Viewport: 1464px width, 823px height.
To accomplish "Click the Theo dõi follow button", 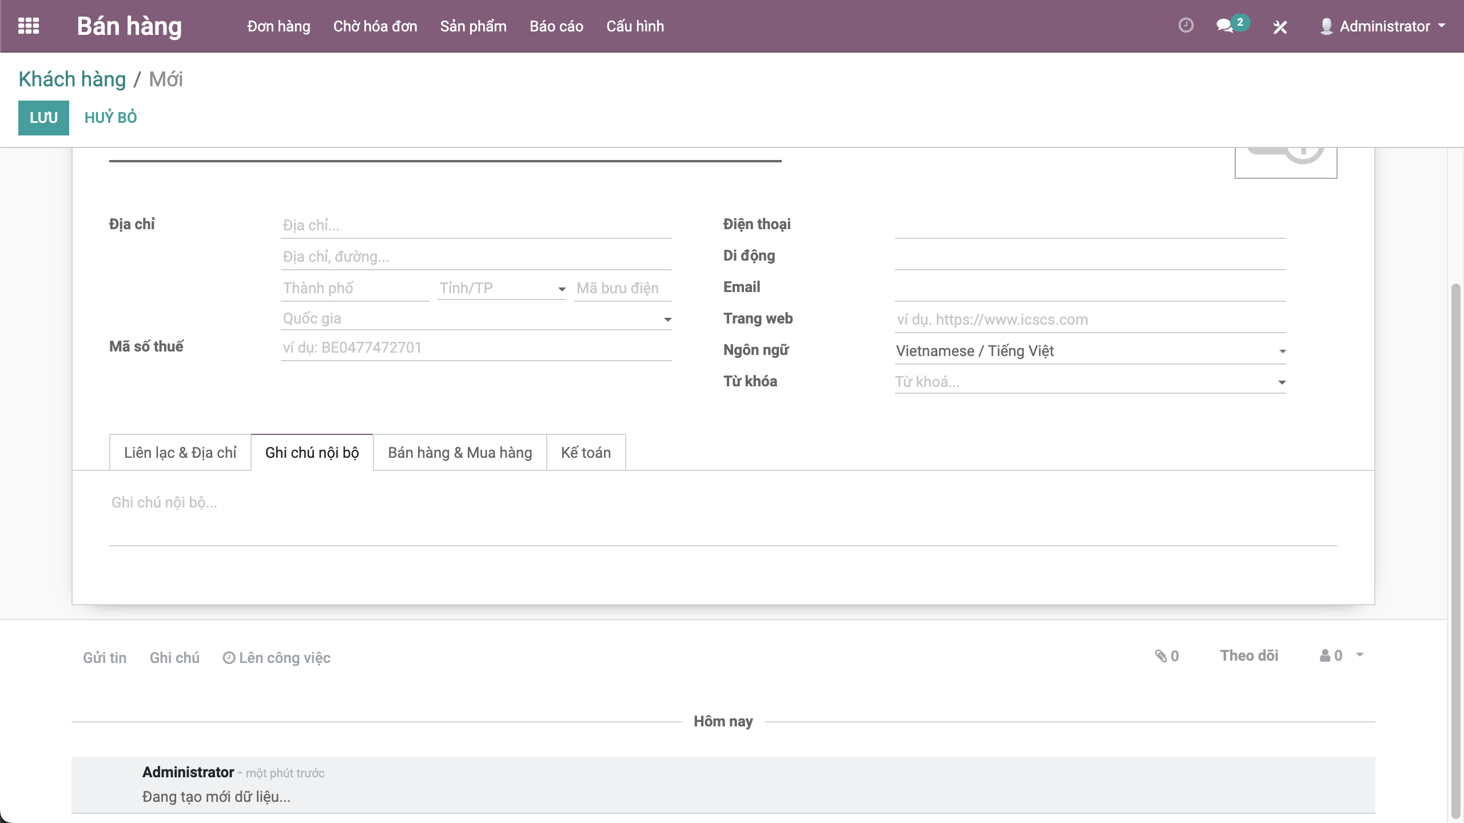I will (x=1249, y=656).
